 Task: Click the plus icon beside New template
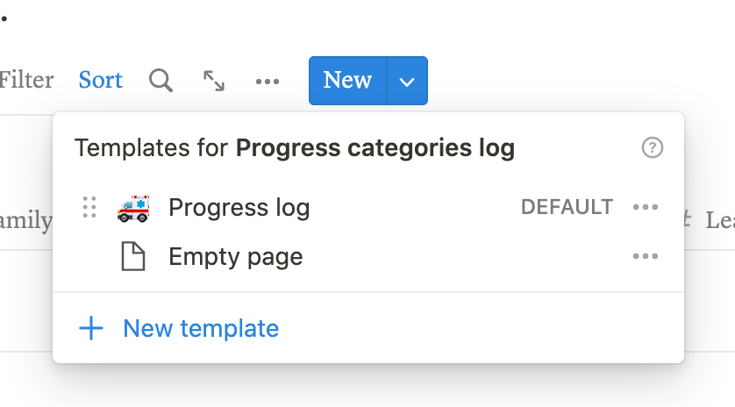(91, 329)
